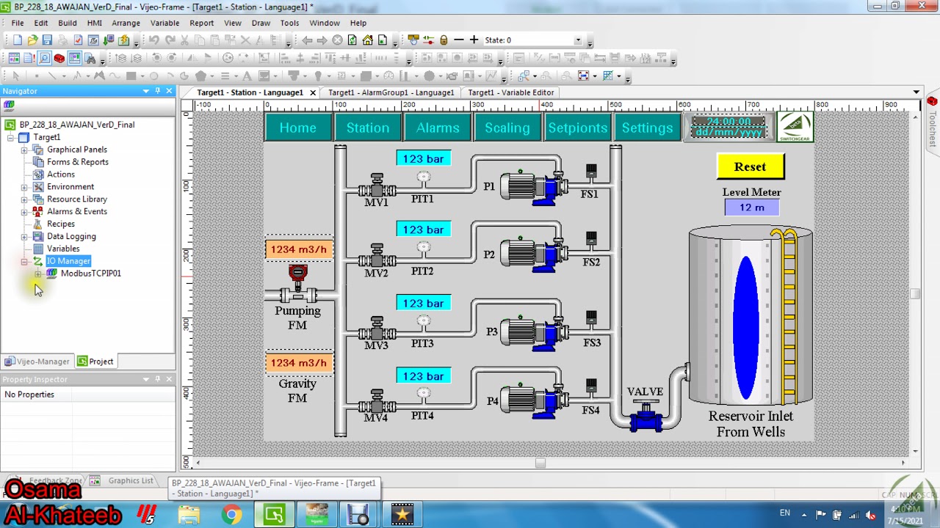This screenshot has width=940, height=528.
Task: Collapse the Target1 node
Action: pyautogui.click(x=10, y=137)
